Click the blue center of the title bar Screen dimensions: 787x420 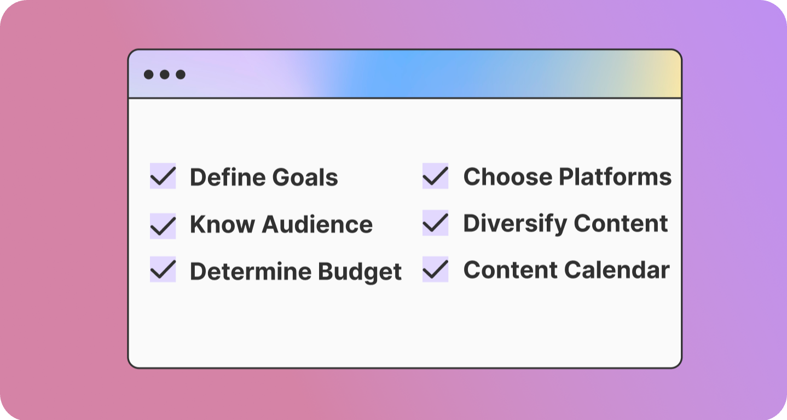(383, 74)
